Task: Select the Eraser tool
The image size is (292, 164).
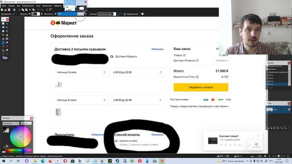Action: 7,42
